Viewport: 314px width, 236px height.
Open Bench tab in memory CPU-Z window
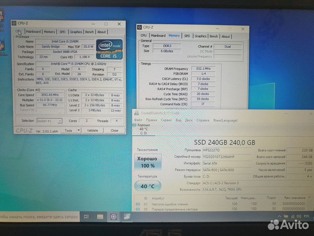pos(214,36)
